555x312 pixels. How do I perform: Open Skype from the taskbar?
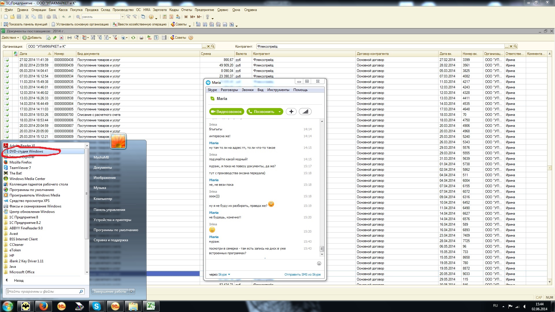click(97, 306)
